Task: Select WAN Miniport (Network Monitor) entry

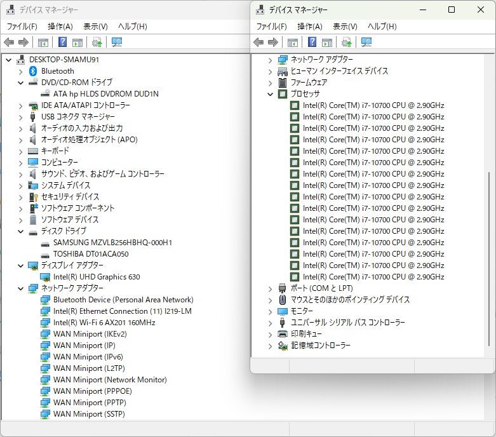Action: 110,380
